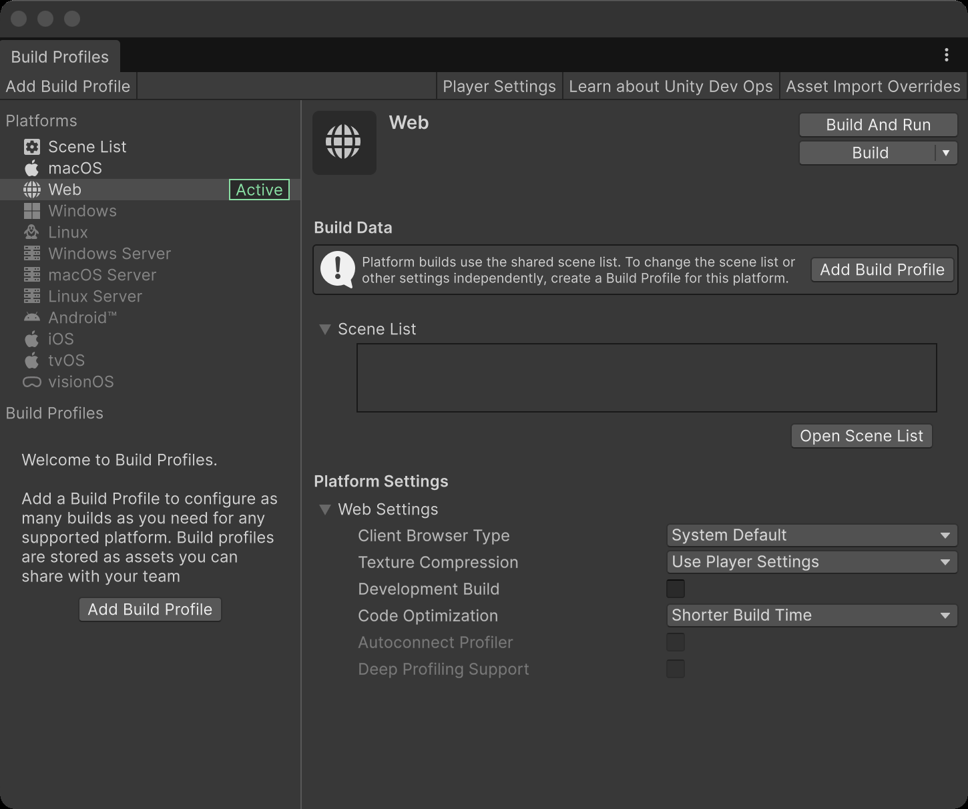The height and width of the screenshot is (809, 968).
Task: Open the Texture Compression dropdown
Action: [812, 562]
